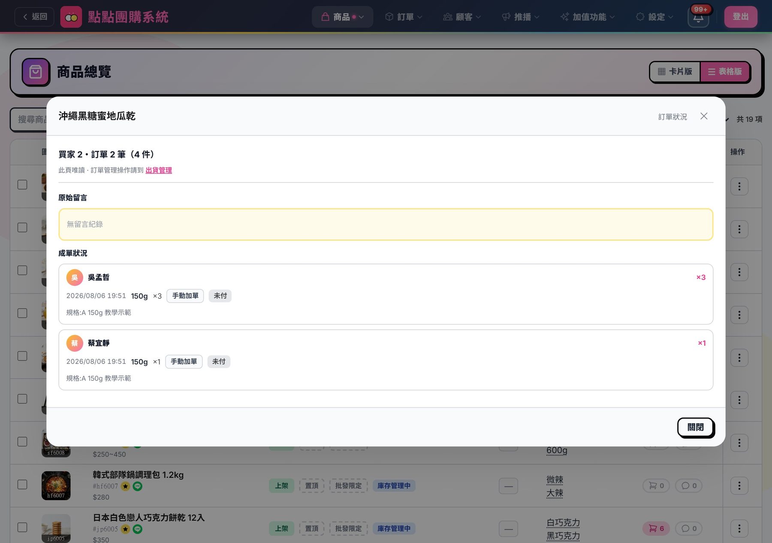This screenshot has width=772, height=543.
Task: Click the 返回 button
Action: (34, 17)
